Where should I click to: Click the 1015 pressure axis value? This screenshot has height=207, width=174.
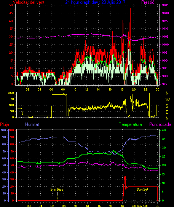click(x=165, y=21)
